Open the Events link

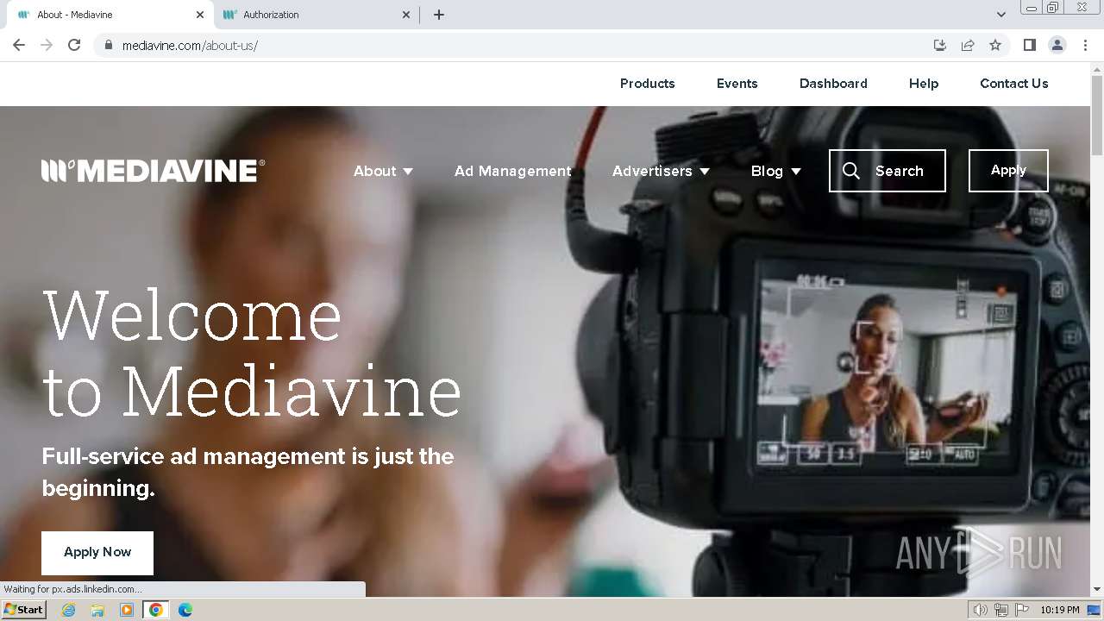(x=737, y=84)
